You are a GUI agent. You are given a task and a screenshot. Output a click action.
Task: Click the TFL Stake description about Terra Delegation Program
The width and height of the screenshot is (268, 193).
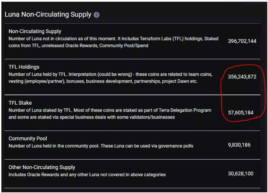[x=110, y=114]
